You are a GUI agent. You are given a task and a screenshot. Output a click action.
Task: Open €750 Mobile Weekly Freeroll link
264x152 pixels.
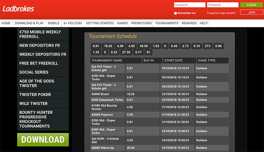(43, 34)
